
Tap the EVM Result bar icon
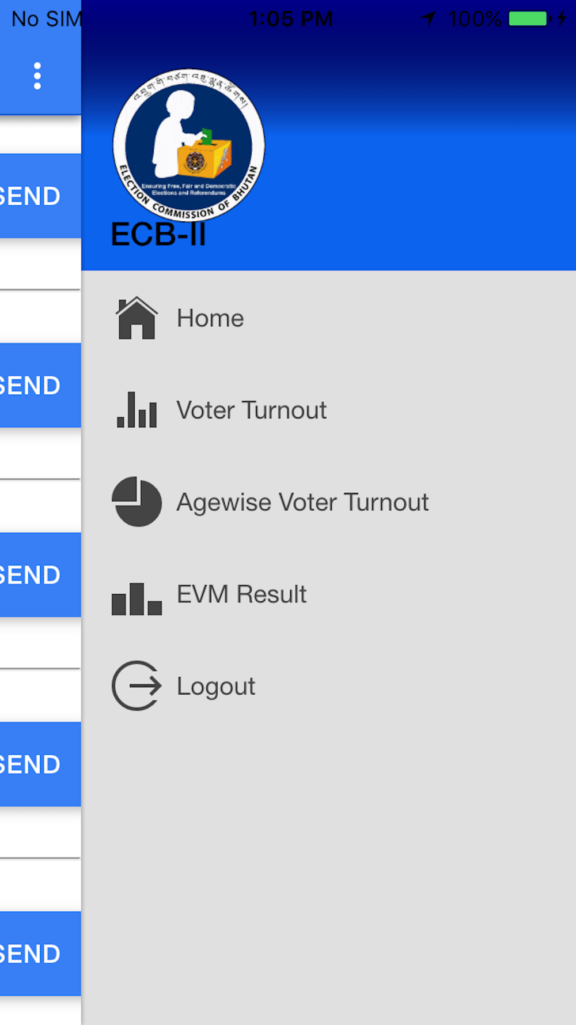coord(137,598)
